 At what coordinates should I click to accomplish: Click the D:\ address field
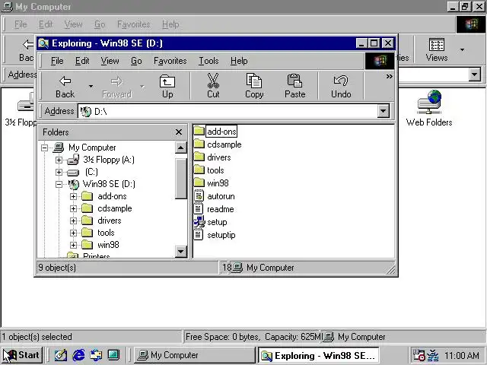coord(228,111)
